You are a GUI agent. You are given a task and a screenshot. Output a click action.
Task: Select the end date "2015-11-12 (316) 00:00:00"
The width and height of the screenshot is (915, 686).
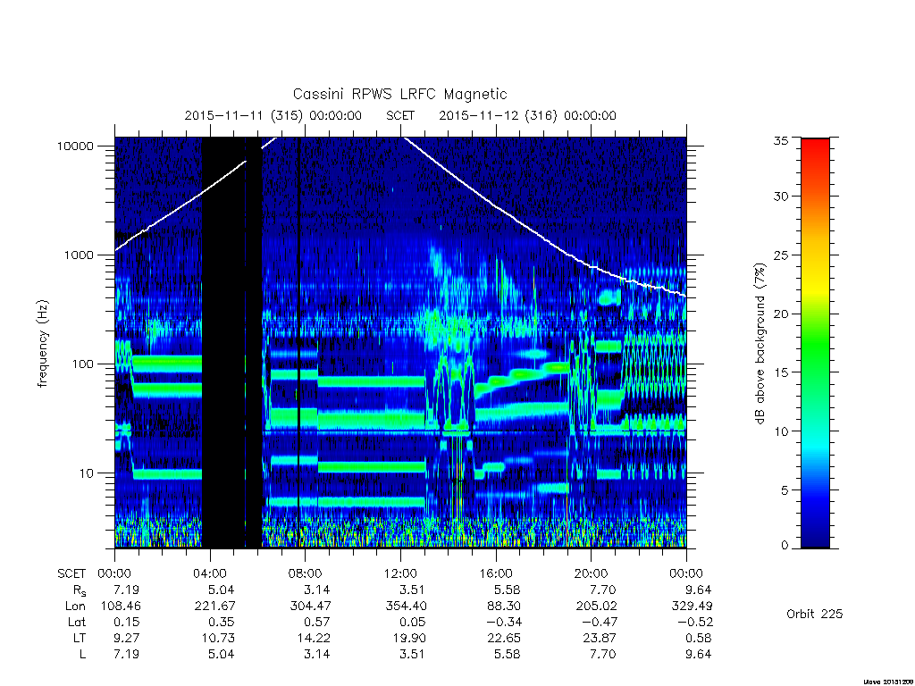pyautogui.click(x=527, y=115)
